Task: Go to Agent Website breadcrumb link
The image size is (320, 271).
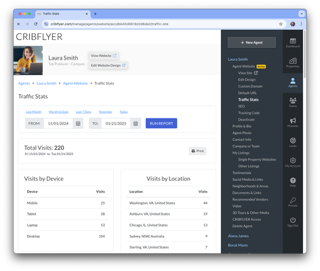Action: 75,83
